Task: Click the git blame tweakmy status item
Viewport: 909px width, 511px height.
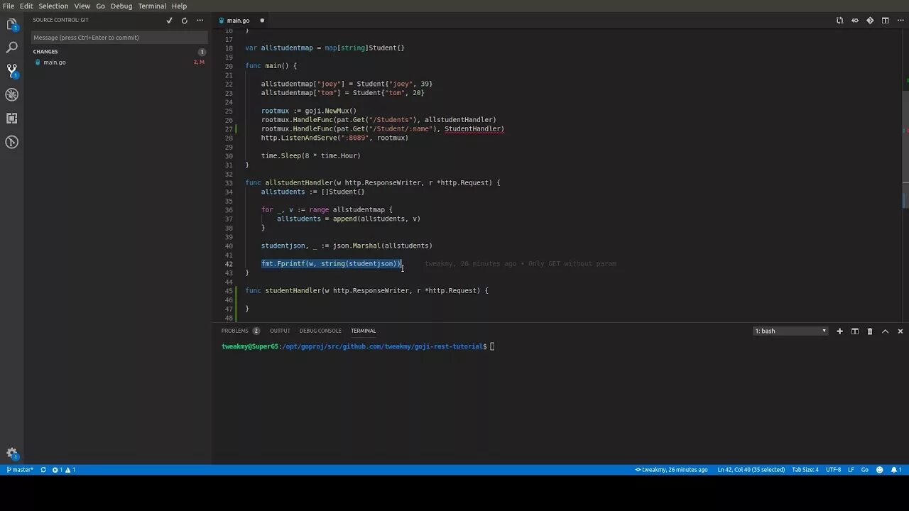Action: point(671,470)
